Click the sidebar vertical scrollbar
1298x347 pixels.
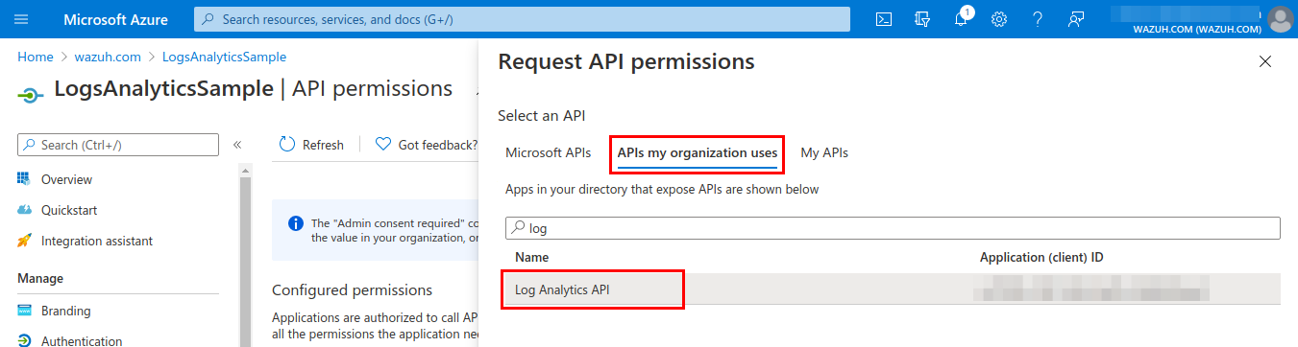point(246,263)
